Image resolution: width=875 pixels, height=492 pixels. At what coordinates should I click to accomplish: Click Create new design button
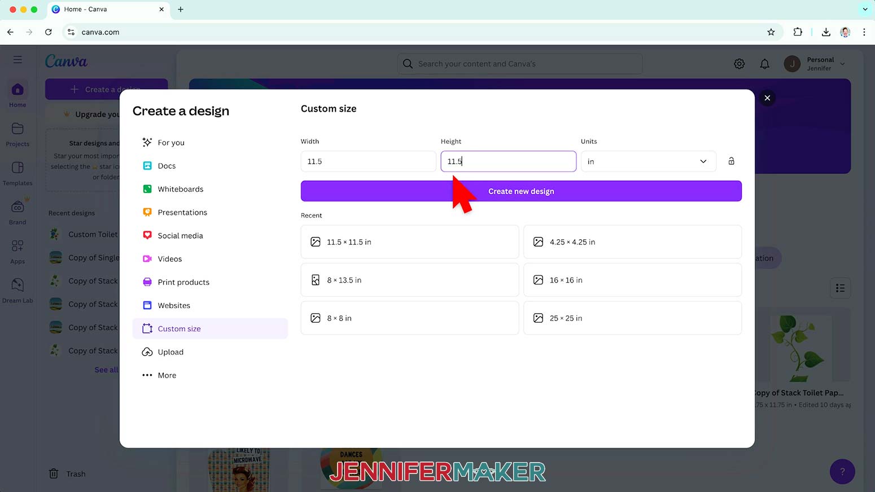(x=521, y=191)
